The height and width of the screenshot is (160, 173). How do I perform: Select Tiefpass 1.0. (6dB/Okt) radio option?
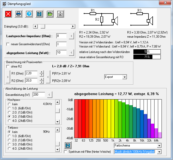[9, 136]
